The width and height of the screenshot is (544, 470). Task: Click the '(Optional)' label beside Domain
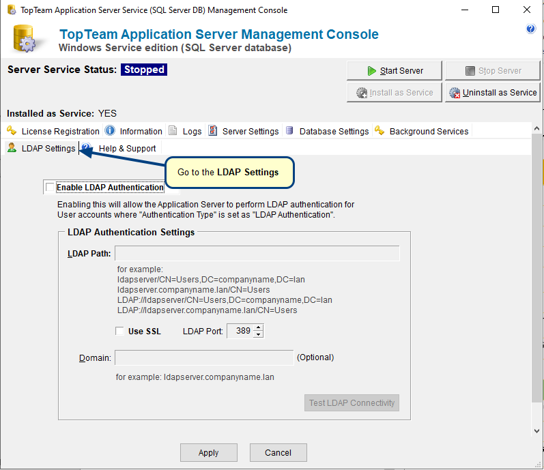[x=315, y=357]
